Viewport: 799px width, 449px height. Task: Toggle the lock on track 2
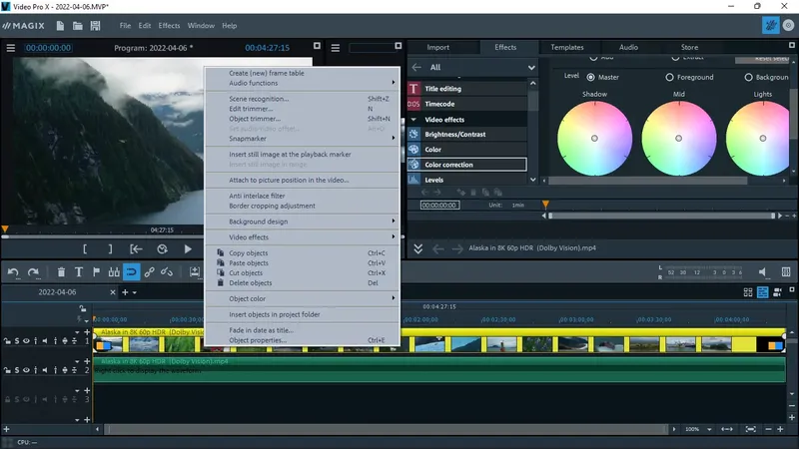pos(7,370)
